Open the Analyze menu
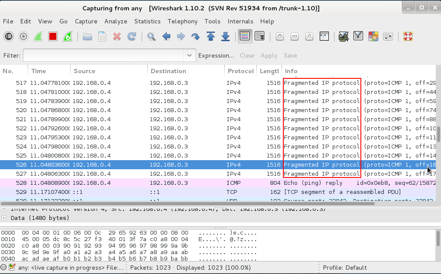 (x=116, y=21)
